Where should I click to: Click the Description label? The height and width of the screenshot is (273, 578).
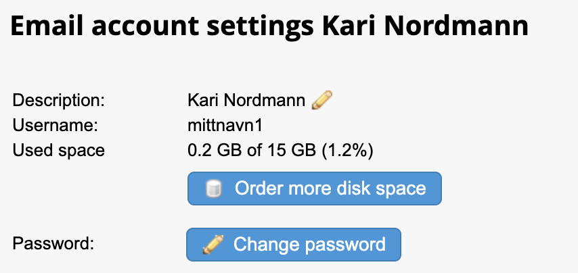pos(59,101)
